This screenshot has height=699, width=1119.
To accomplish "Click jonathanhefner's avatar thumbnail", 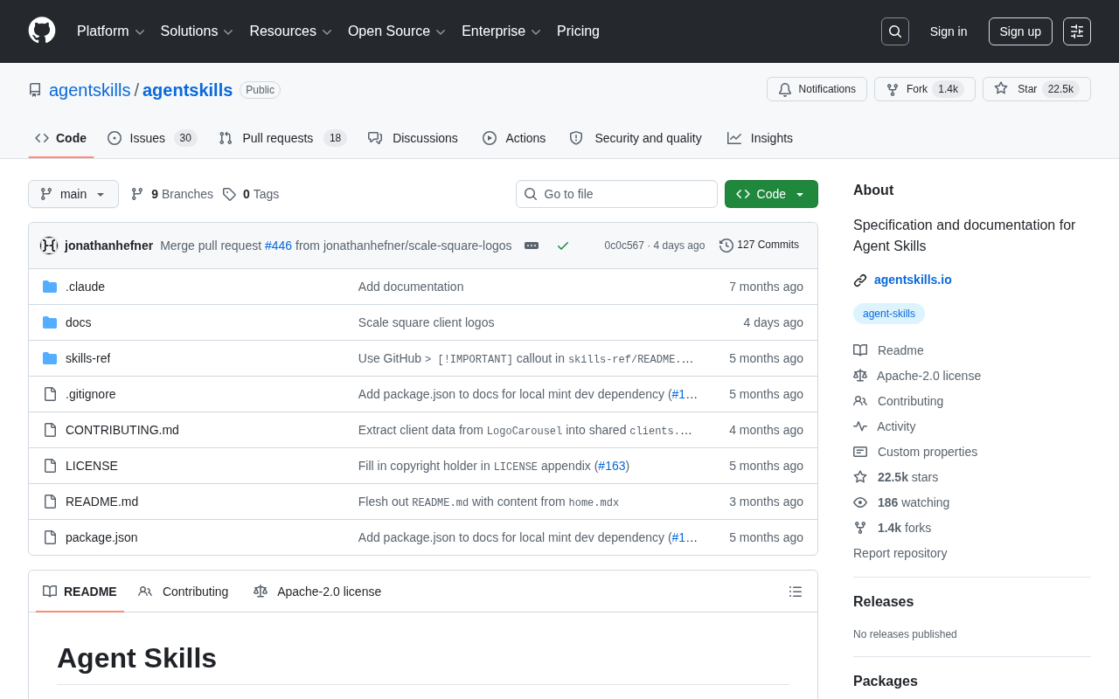I will [x=49, y=246].
